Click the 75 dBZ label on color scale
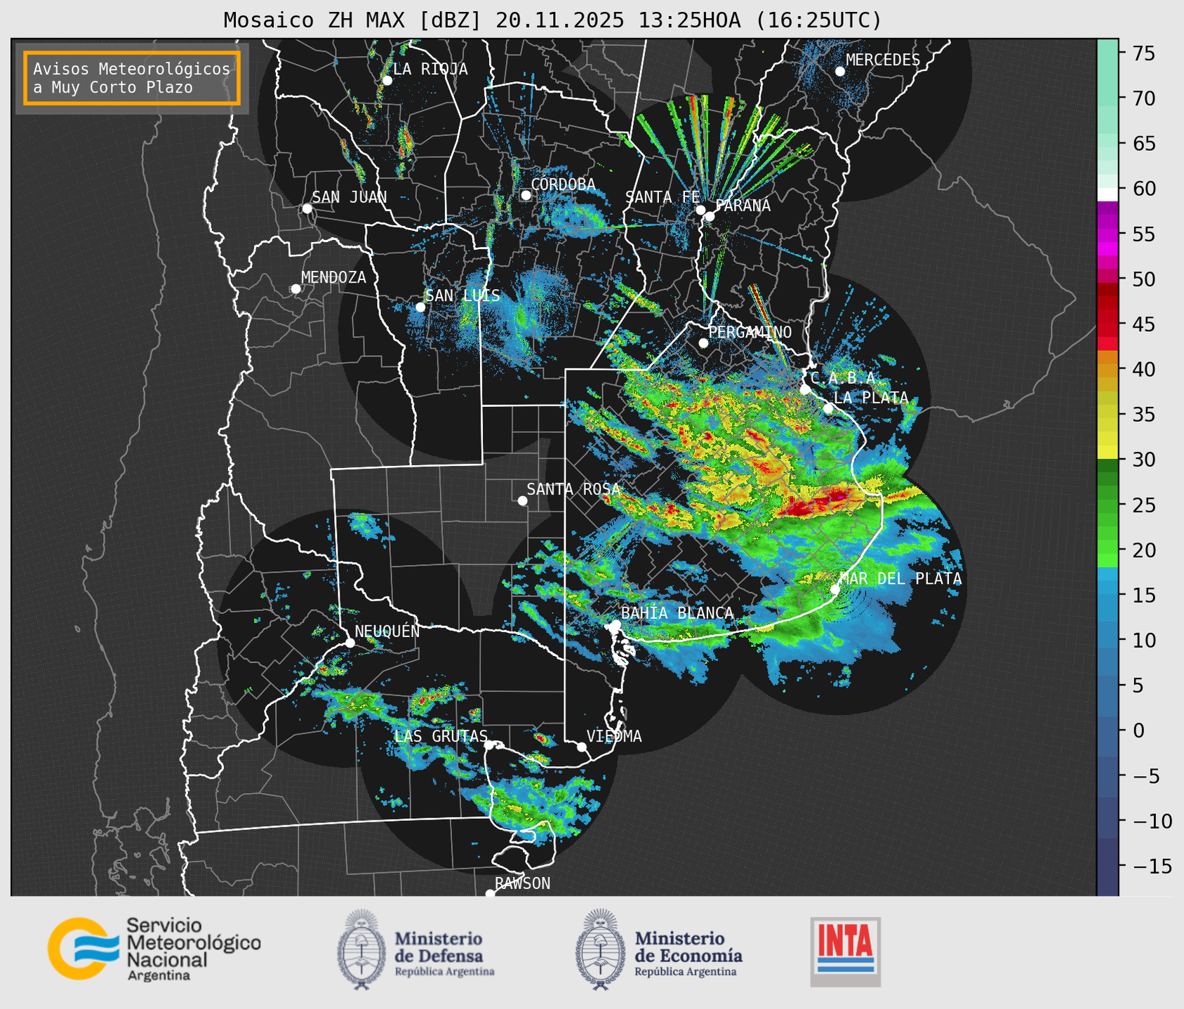The height and width of the screenshot is (1009, 1184). 1143,54
